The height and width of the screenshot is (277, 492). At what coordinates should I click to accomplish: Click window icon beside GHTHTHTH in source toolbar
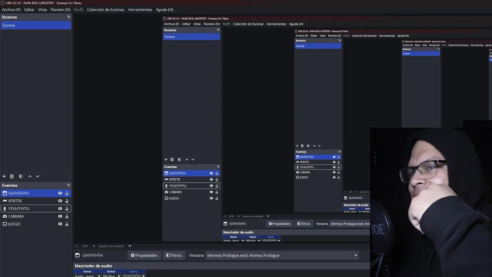click(77, 255)
